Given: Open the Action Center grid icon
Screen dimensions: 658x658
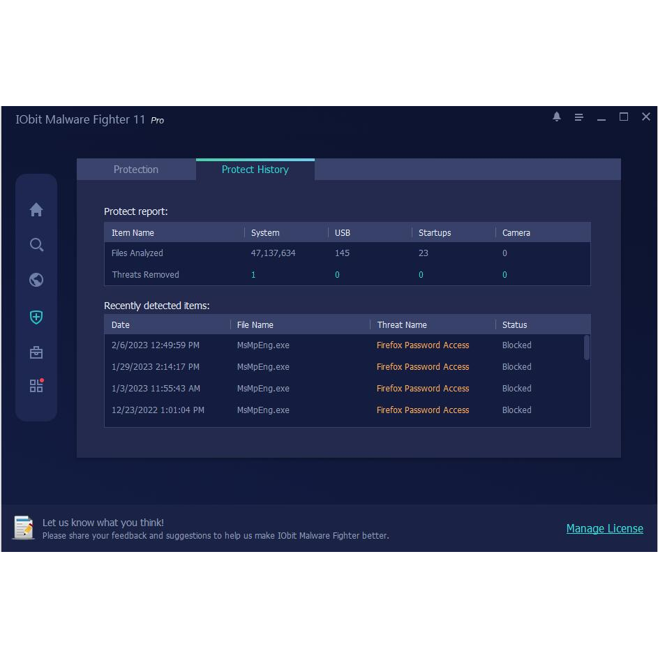Looking at the screenshot, I should [36, 386].
